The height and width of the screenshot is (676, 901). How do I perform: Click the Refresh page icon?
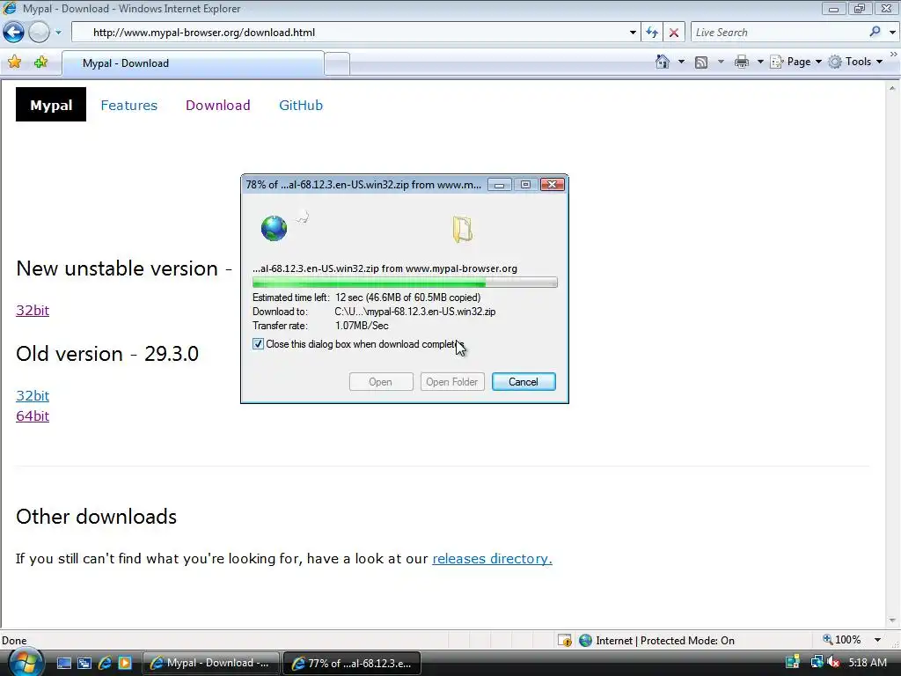tap(652, 33)
